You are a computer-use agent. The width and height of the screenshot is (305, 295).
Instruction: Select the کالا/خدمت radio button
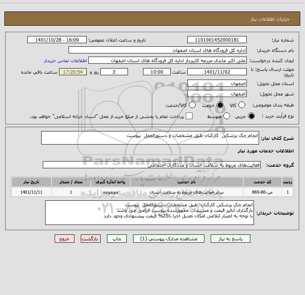coord(192,105)
